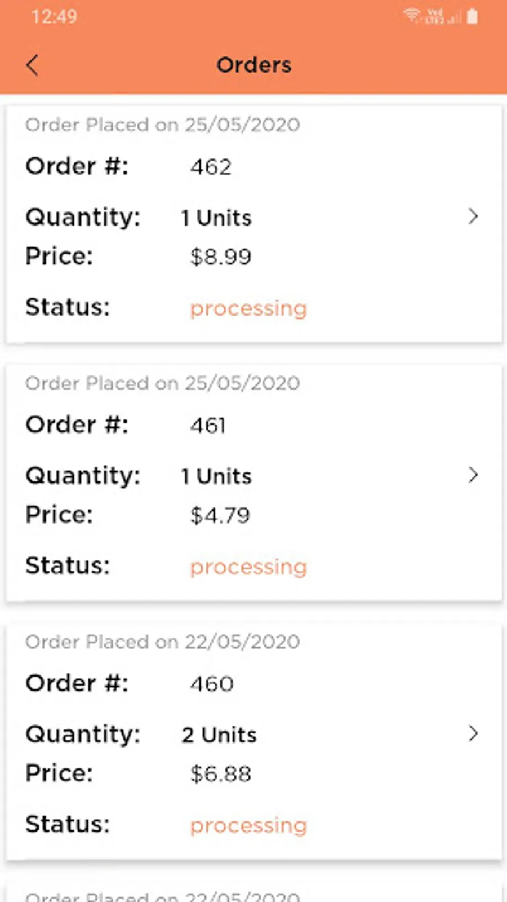Expand order 460 details chevron
Image resolution: width=507 pixels, height=902 pixels.
473,733
